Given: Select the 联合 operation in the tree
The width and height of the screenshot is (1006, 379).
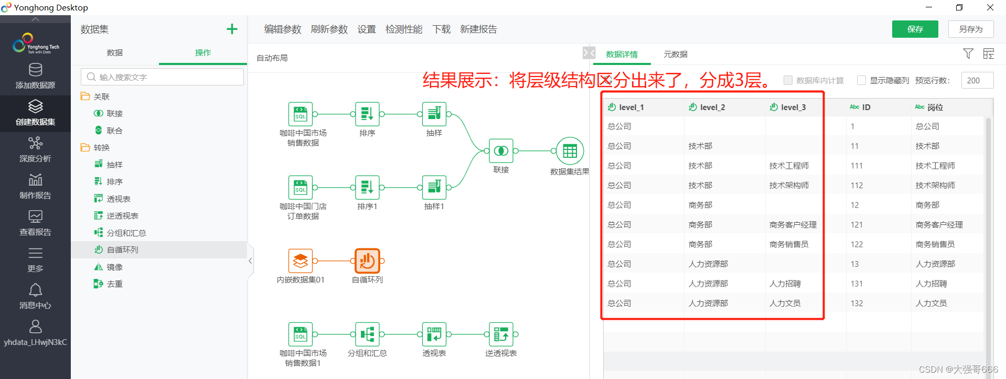Looking at the screenshot, I should (115, 131).
